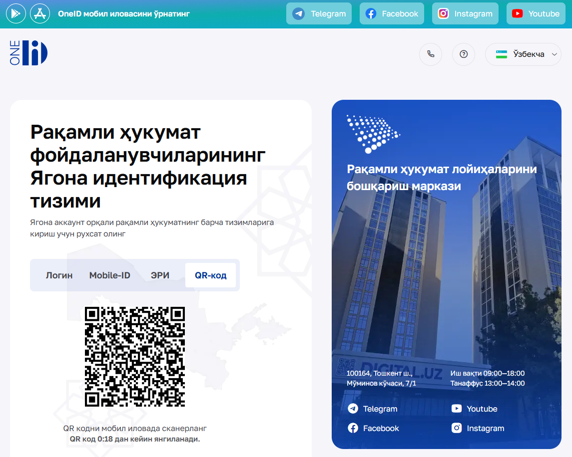The width and height of the screenshot is (572, 457).
Task: Click the phone contact icon
Action: click(431, 54)
